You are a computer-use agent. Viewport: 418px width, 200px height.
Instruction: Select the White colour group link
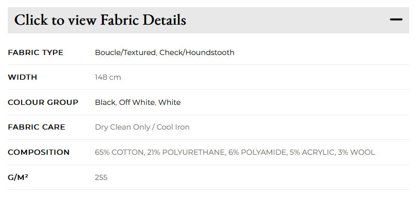point(170,102)
